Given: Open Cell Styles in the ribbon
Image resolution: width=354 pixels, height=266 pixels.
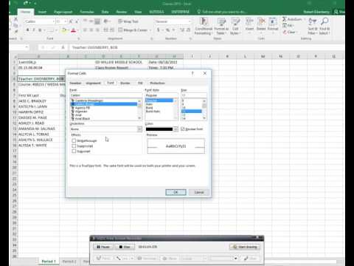Looking at the screenshot, I should point(235,26).
